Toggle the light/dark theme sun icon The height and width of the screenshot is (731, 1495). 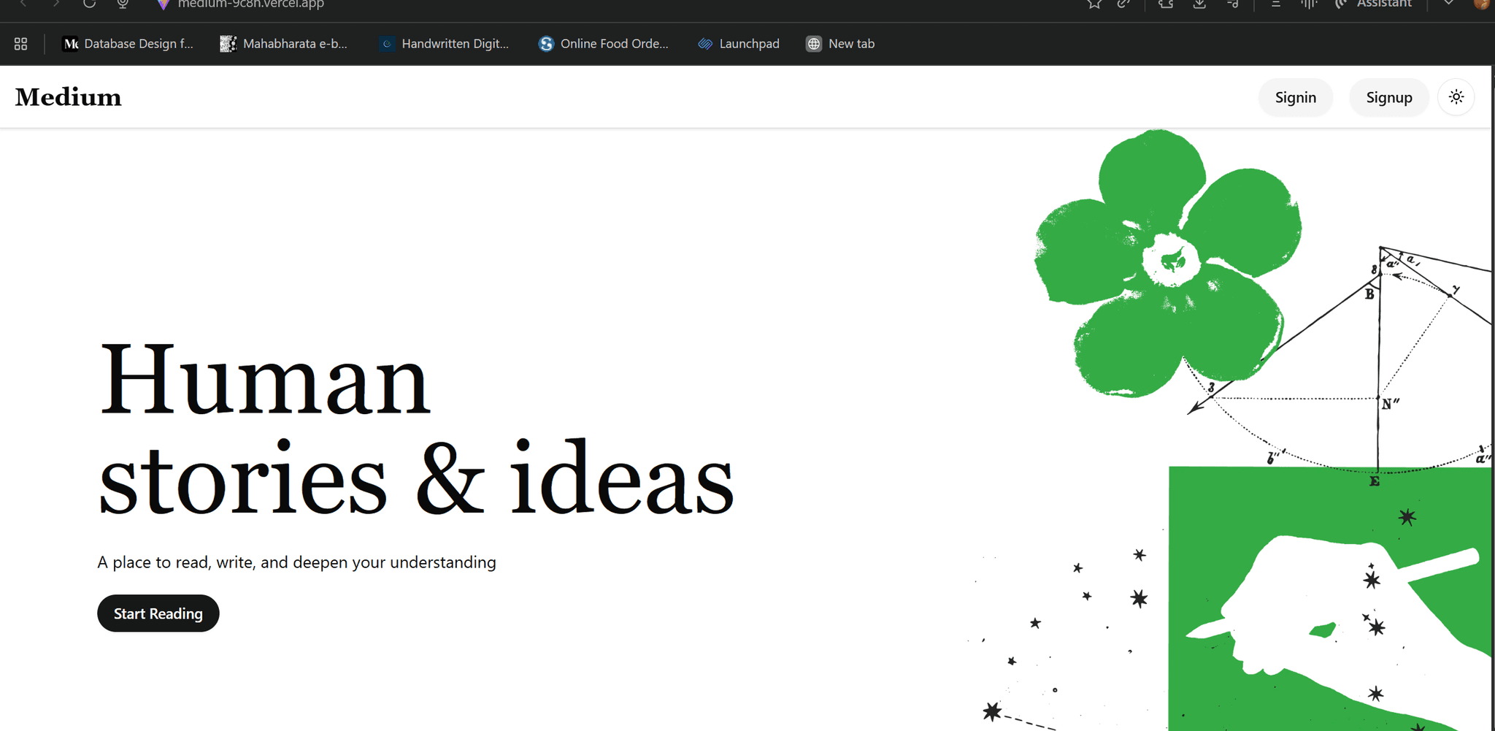point(1456,97)
